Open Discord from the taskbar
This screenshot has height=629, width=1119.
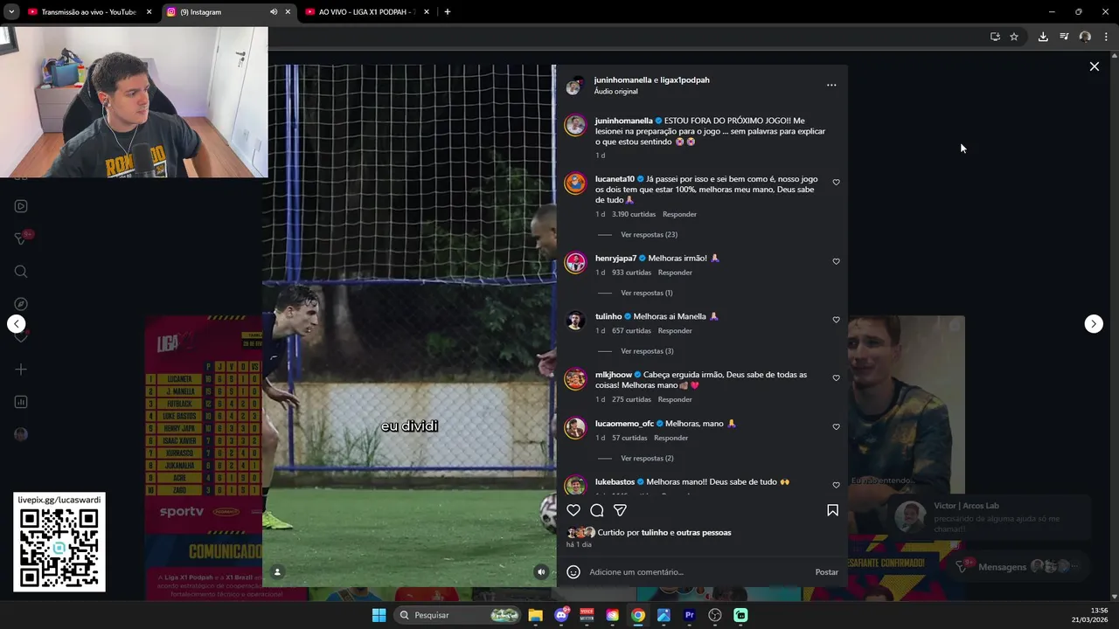click(x=561, y=615)
